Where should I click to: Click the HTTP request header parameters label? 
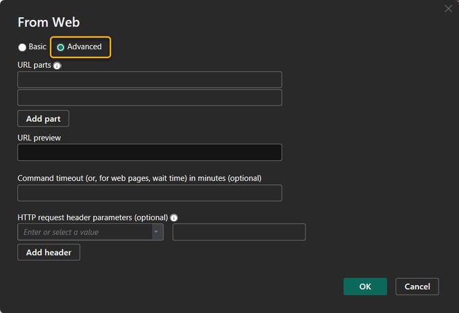(x=92, y=217)
